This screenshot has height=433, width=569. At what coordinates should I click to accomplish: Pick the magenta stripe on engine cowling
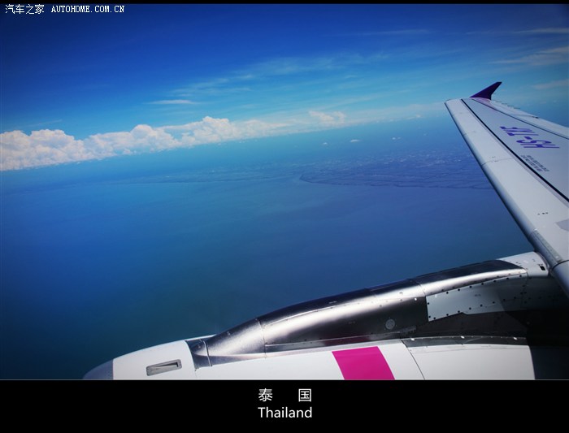pos(363,363)
